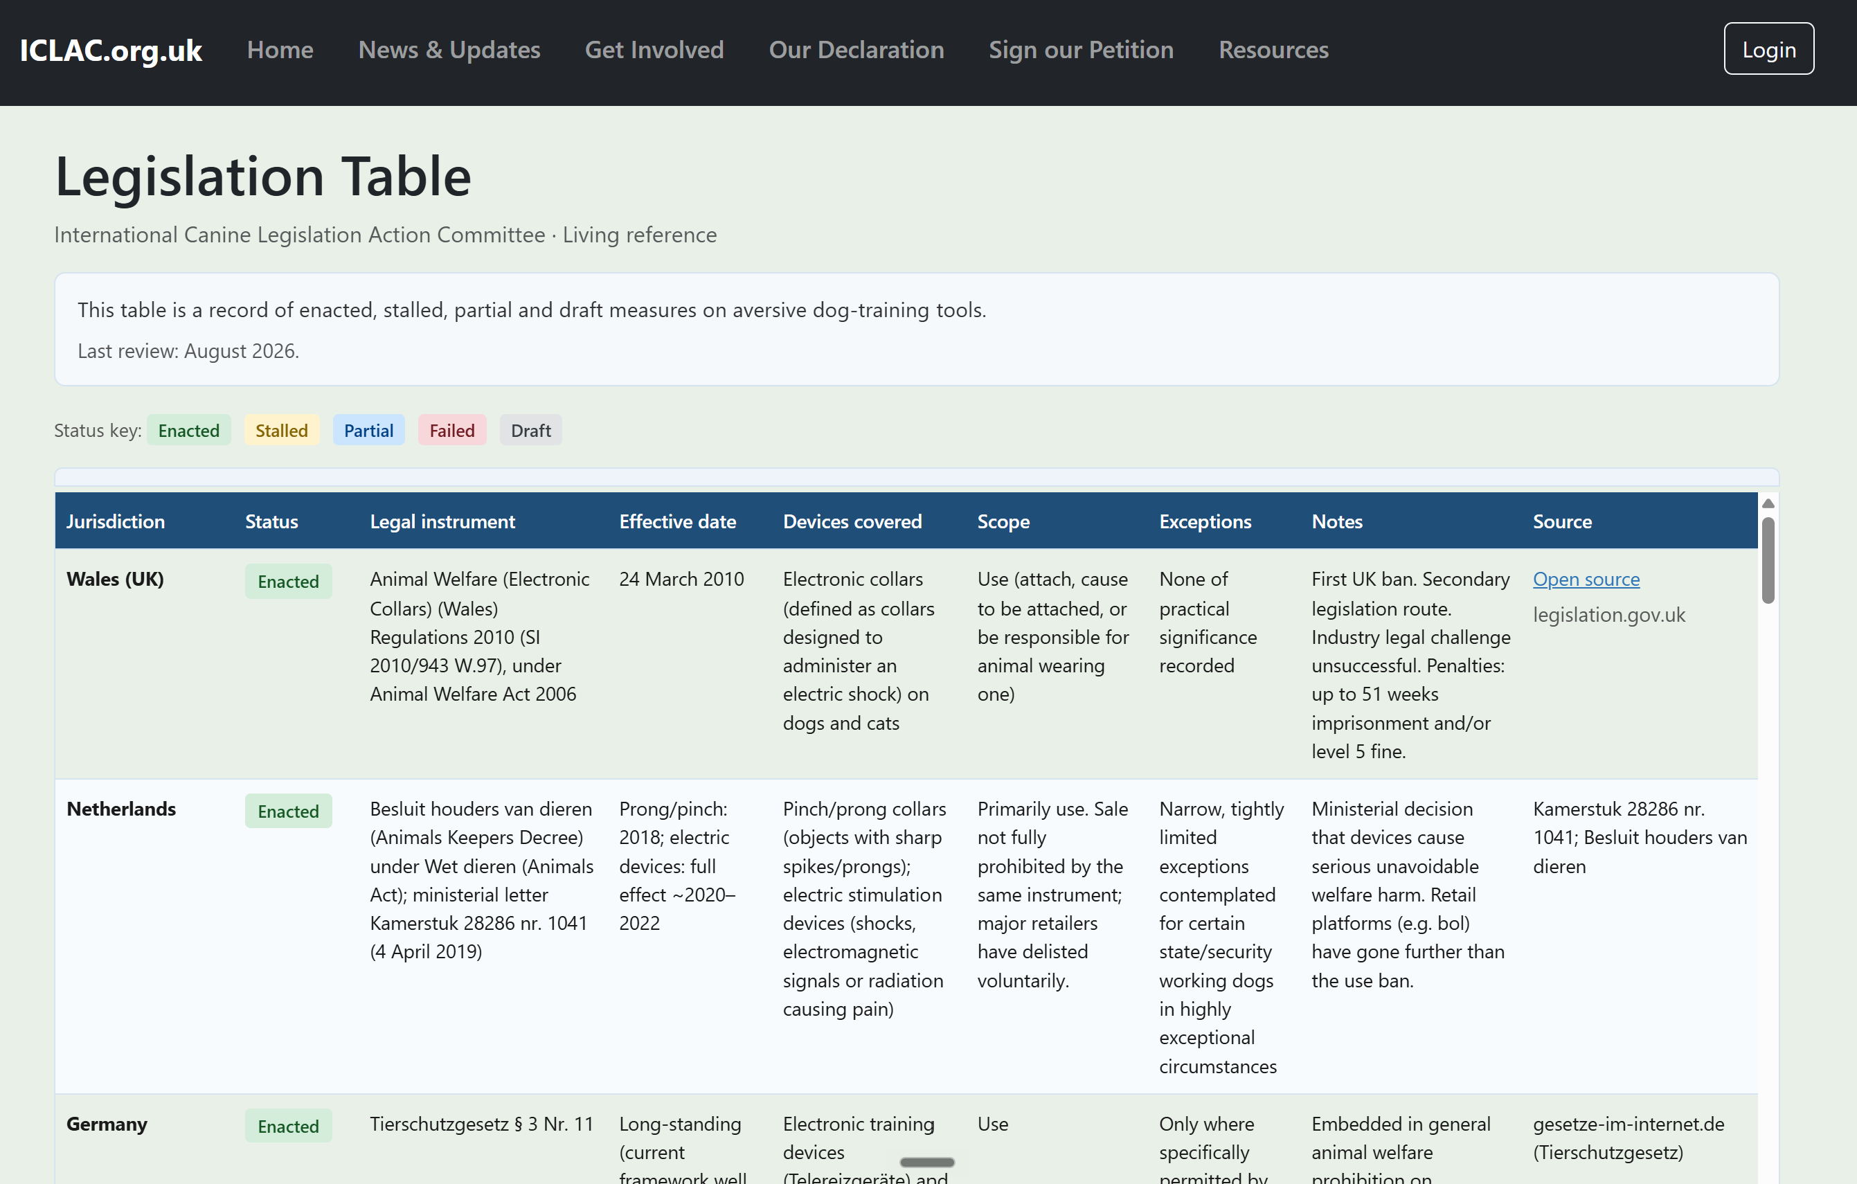
Task: Click 'Last review: August 2026.' text
Action: coord(188,351)
